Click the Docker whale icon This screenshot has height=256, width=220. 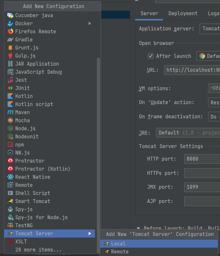(10, 24)
